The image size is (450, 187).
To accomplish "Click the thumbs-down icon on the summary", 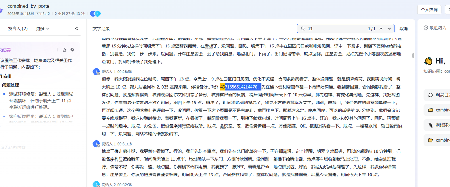I will [72, 50].
